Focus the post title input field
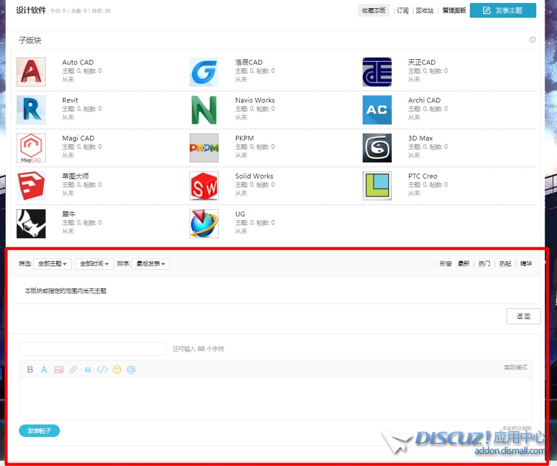The width and height of the screenshot is (557, 466). [92, 349]
